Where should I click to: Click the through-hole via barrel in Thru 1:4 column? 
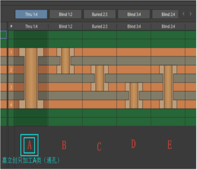click(31, 78)
